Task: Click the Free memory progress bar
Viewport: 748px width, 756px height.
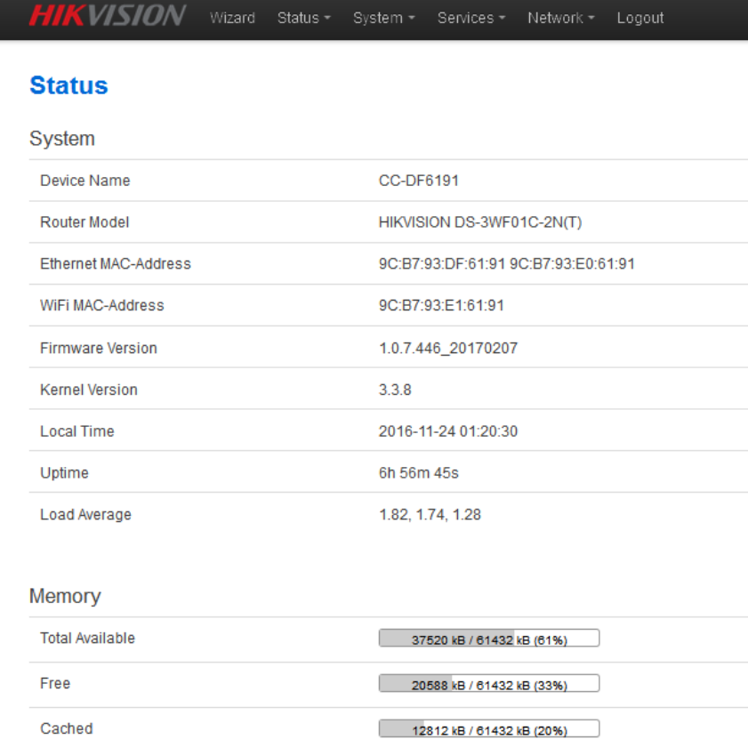Action: [x=489, y=684]
